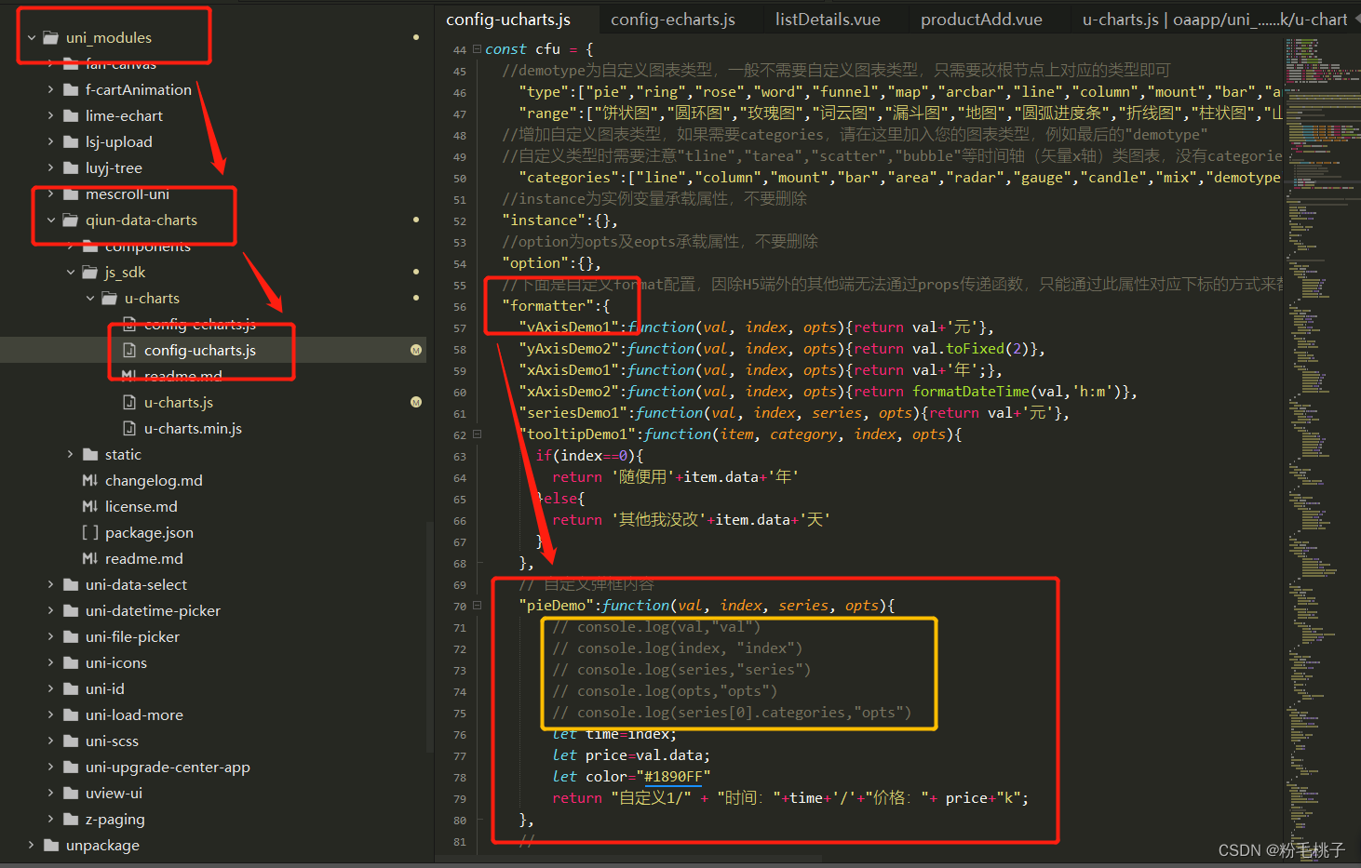
Task: Collapse the qiun-data-charts folder chevron
Action: click(50, 220)
